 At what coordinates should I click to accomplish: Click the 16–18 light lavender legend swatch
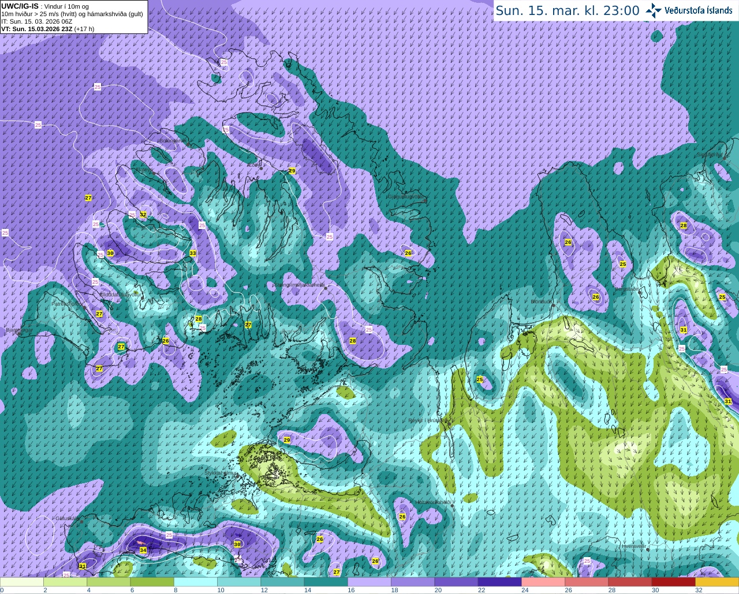pyautogui.click(x=369, y=582)
